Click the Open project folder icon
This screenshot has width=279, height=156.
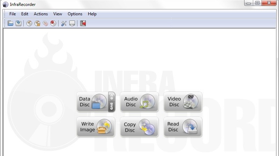(x=10, y=23)
